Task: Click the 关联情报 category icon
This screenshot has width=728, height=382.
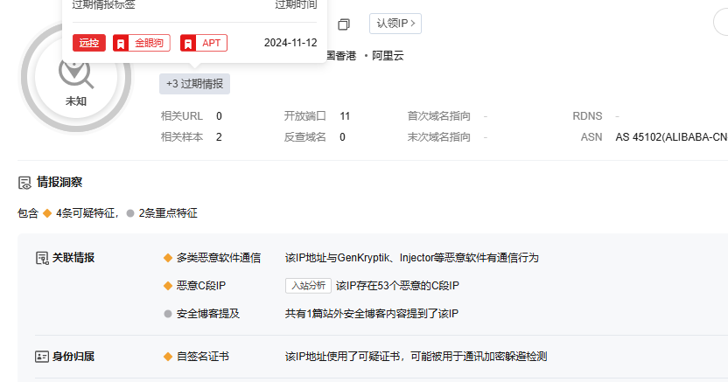Action: click(41, 258)
